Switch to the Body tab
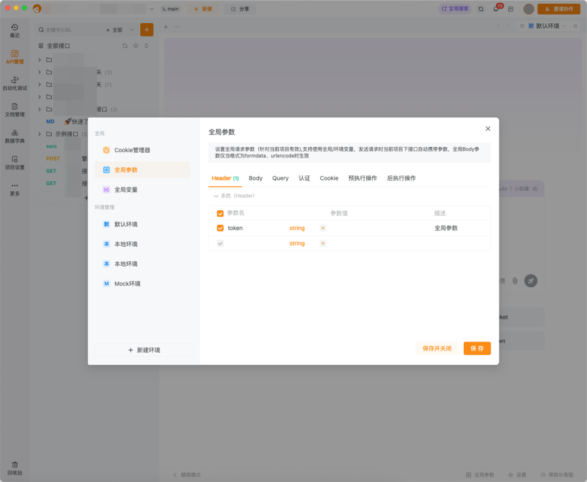This screenshot has height=482, width=587. (255, 178)
